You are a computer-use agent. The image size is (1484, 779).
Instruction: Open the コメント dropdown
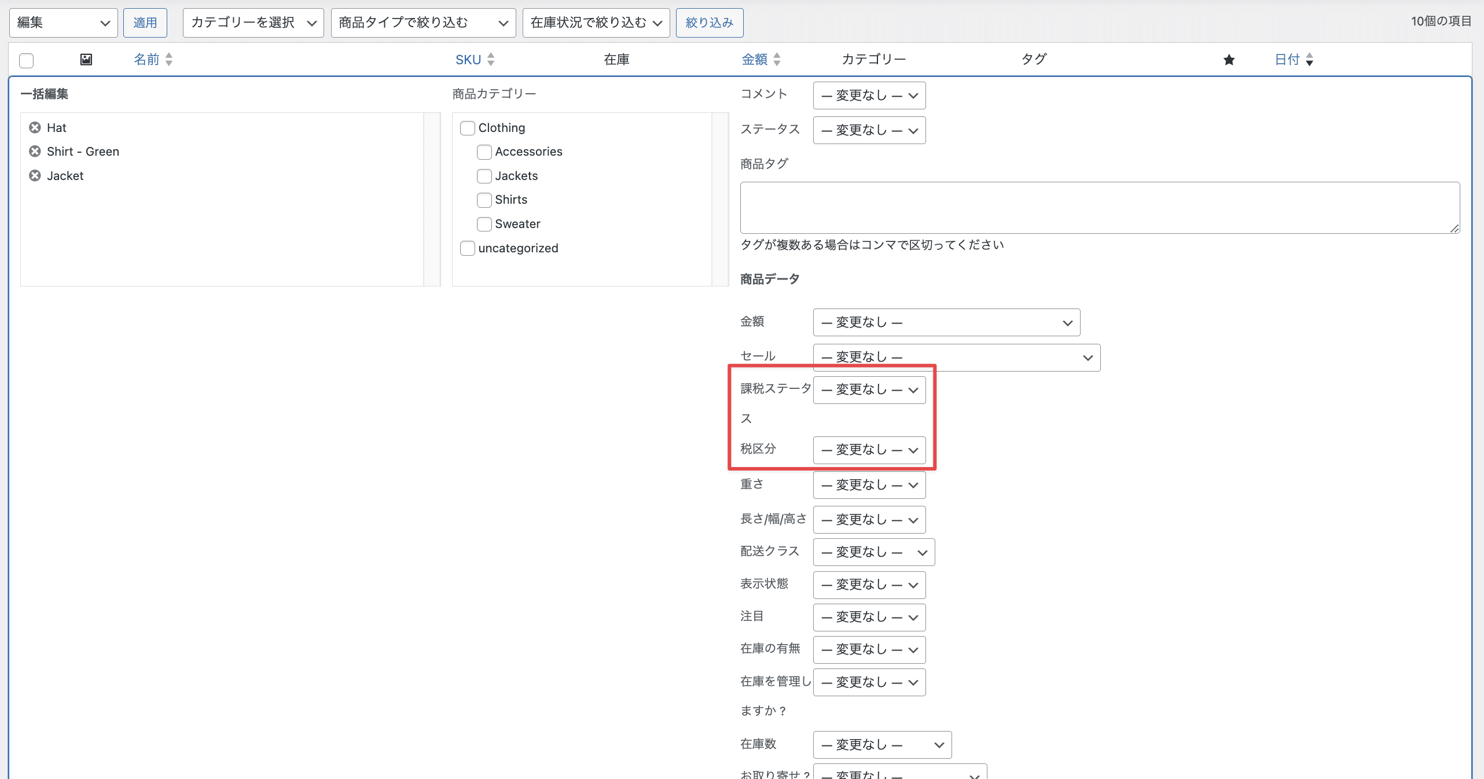tap(869, 95)
